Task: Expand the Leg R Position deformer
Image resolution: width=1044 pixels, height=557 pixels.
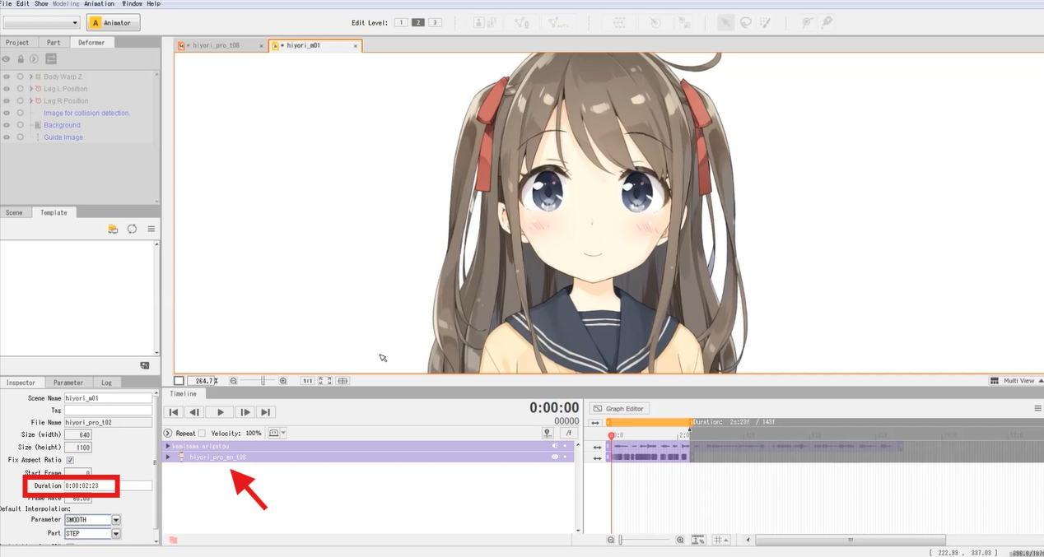Action: 30,101
